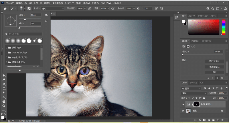Click the 反転 button
The image size is (229, 123).
214,72
